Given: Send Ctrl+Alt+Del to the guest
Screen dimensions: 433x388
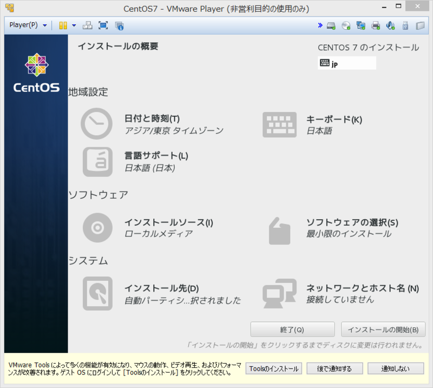Looking at the screenshot, I should tap(86, 25).
